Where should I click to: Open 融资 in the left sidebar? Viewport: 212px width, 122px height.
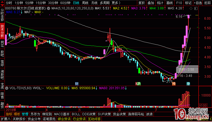(2, 105)
